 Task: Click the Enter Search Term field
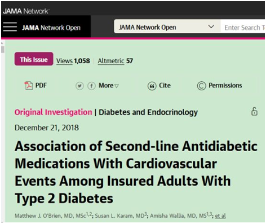click(x=242, y=28)
